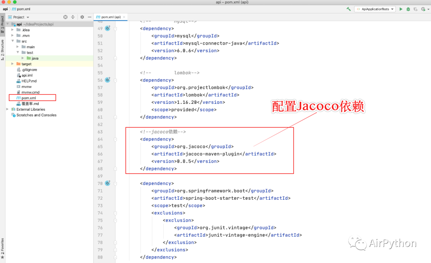
Task: Expand the target folder arrow
Action: 12,64
